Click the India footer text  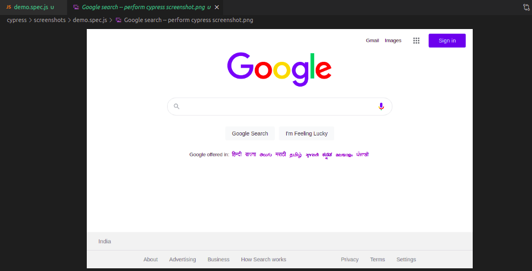[105, 241]
